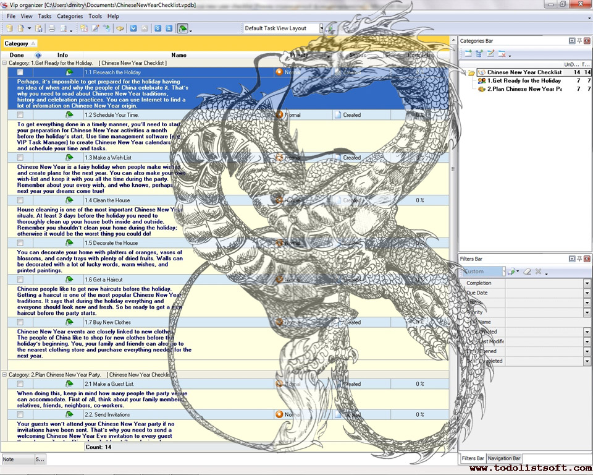Open the Default Task View Layout dropdown
Screen dimensions: 593x475
coord(321,28)
